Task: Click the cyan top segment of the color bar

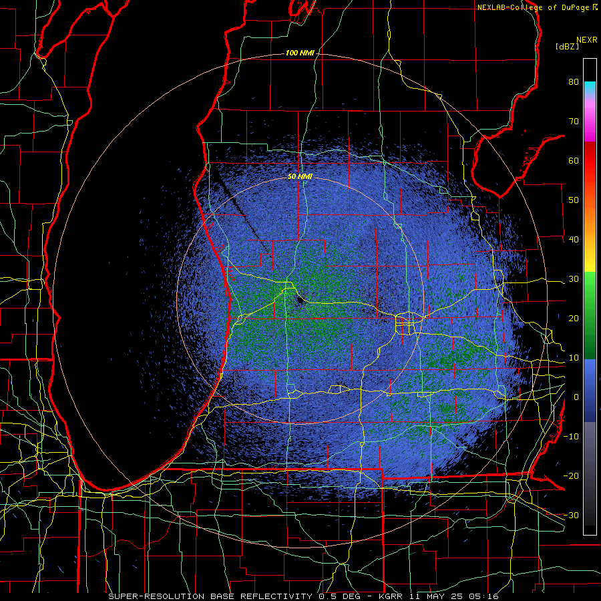Action: click(590, 85)
